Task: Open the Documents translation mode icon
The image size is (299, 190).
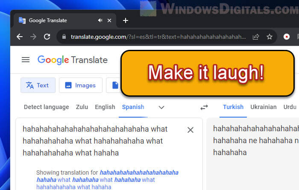Action: click(115, 85)
